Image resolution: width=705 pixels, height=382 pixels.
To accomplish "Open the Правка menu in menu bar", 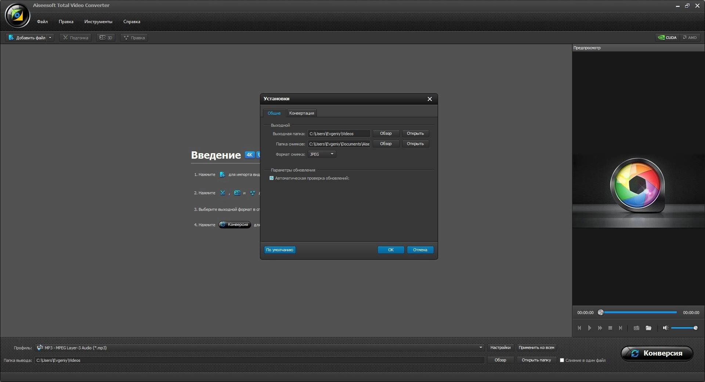I will point(66,22).
